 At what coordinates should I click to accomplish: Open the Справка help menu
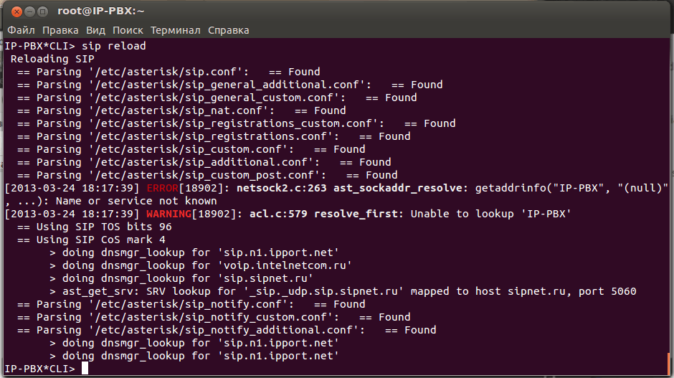(x=229, y=30)
